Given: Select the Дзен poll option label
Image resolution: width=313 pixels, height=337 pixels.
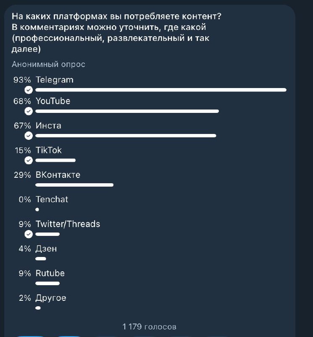Looking at the screenshot, I should coord(46,249).
